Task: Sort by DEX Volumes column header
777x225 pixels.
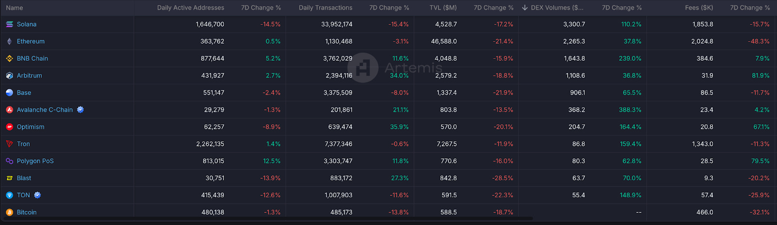Action: (557, 8)
